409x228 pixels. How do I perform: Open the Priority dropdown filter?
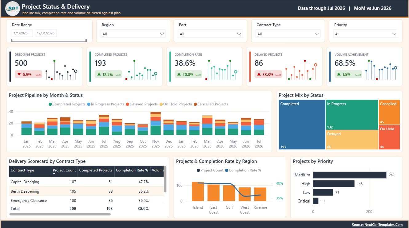[366, 34]
